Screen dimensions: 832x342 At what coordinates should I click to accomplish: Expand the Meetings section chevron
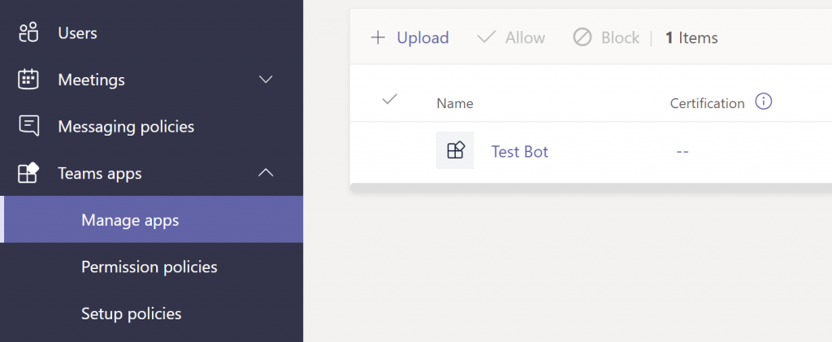266,80
